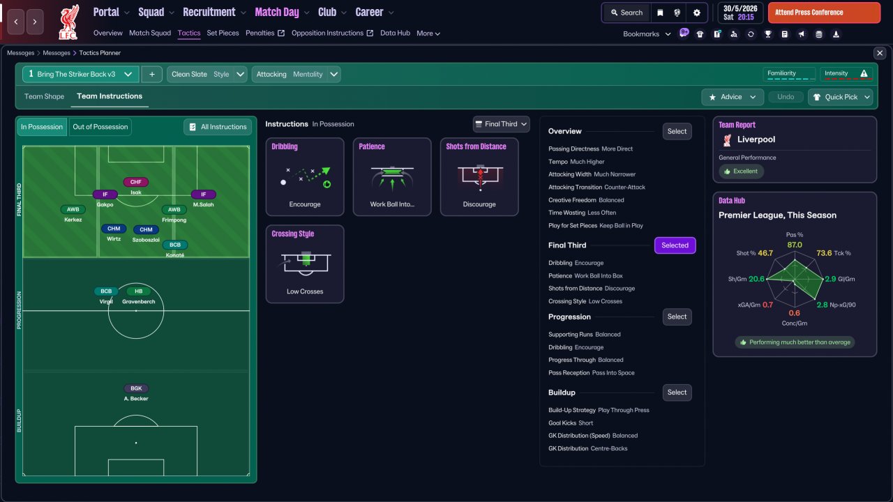Open the Attacking Mentality dropdown
This screenshot has width=893, height=502.
[296, 74]
